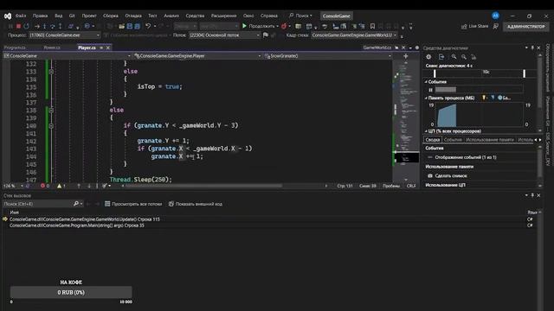The image size is (554, 311).
Task: Open the Visual Studio logo menu
Action: [x=8, y=16]
